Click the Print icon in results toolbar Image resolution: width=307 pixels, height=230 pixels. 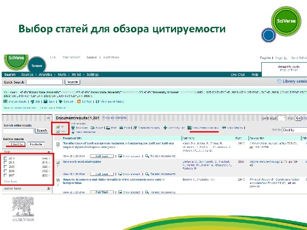click(x=108, y=128)
